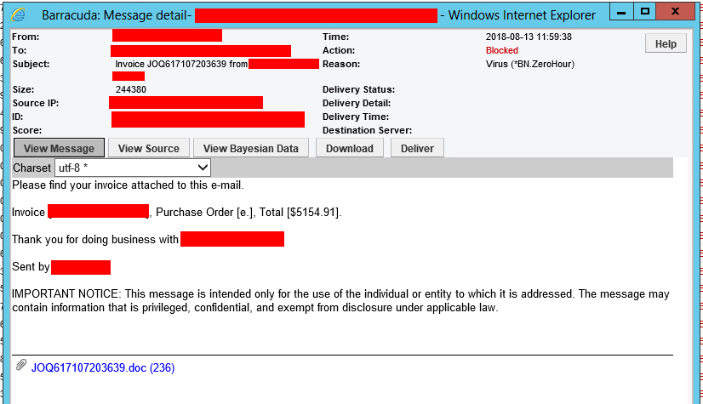Open the Help button
Screen dimensions: 703x404
[x=666, y=44]
